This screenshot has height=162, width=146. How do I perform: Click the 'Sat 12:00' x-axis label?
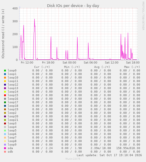click(112, 63)
